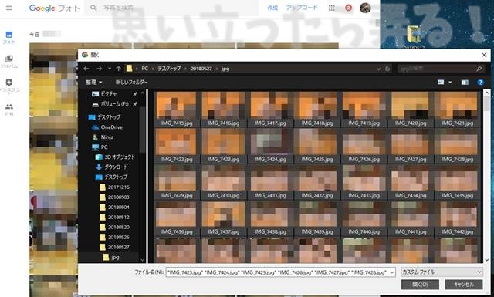Screen dimensions: 494x297
Task: Select thumbnail IMG_7424.jpg
Action: 270,146
